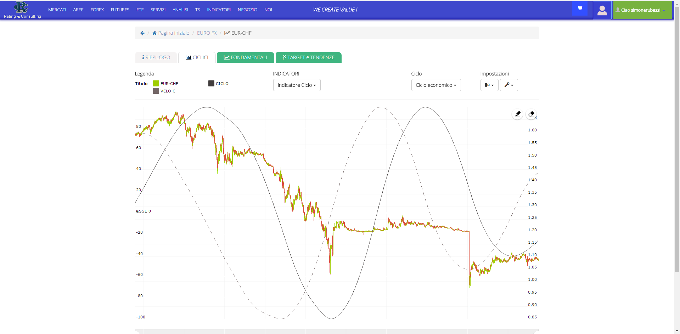Open the FOREX menu in navbar
This screenshot has height=334, width=680.
point(97,10)
